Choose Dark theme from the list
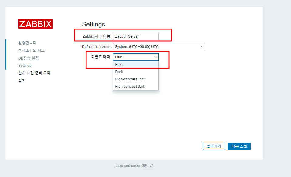Screen dimensions: 291x177 click(x=136, y=72)
